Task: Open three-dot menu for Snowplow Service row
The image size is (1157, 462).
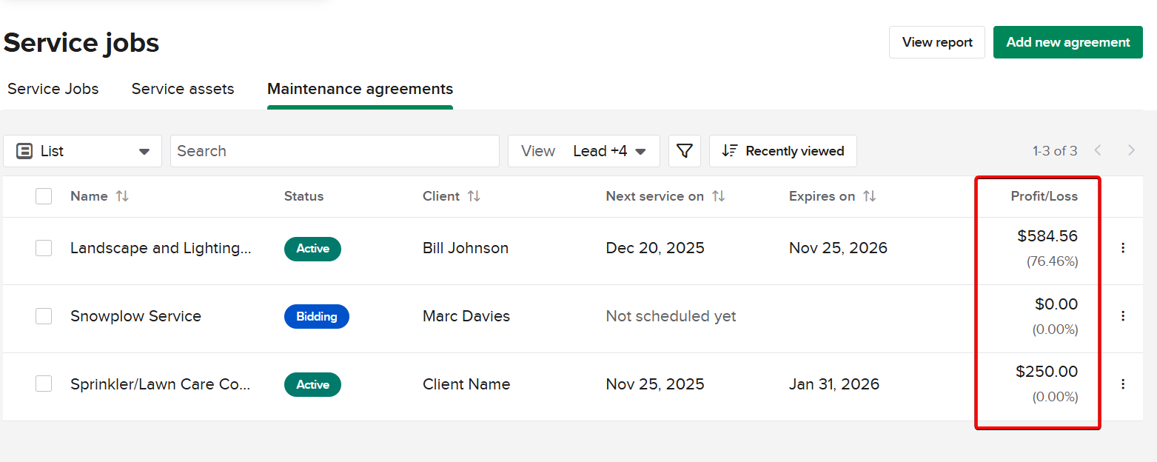Action: (x=1122, y=316)
